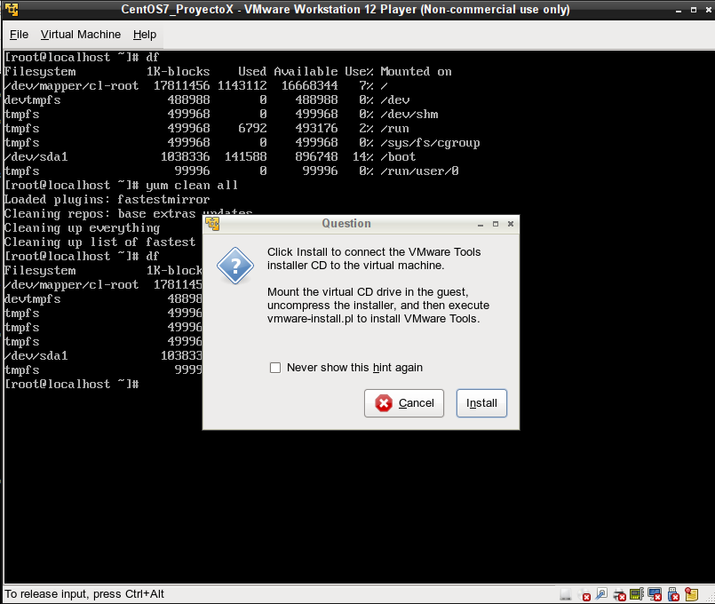Screen dimensions: 715x604
Task: Click the hard disk status icon
Action: tap(566, 594)
